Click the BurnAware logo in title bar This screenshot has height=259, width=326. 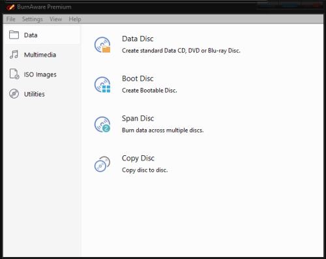(x=10, y=7)
